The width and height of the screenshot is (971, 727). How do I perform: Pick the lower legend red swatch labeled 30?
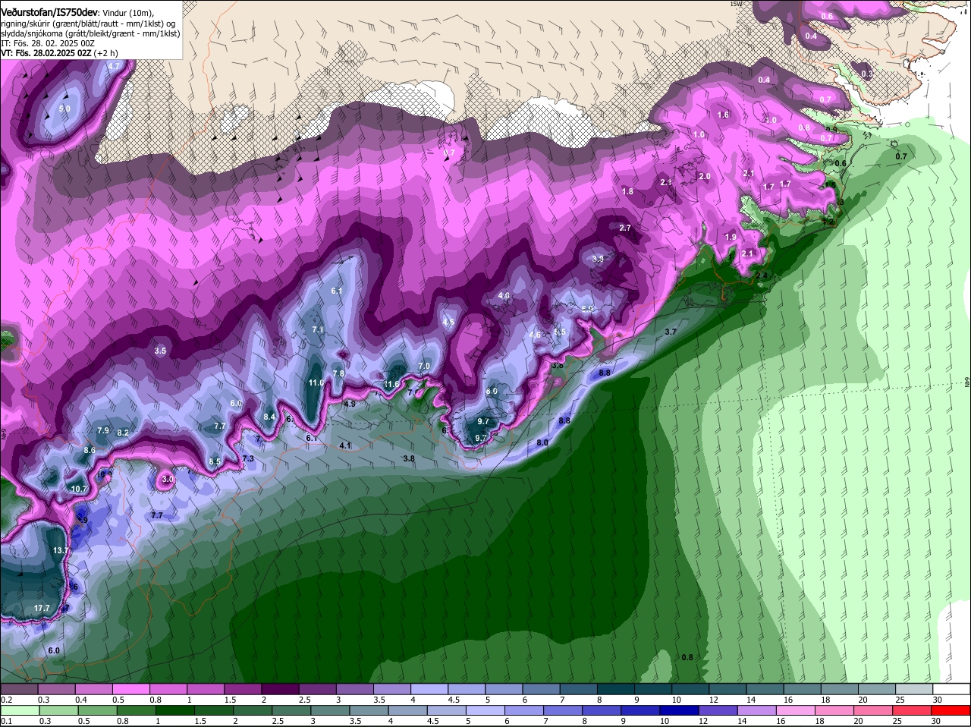[x=952, y=711]
